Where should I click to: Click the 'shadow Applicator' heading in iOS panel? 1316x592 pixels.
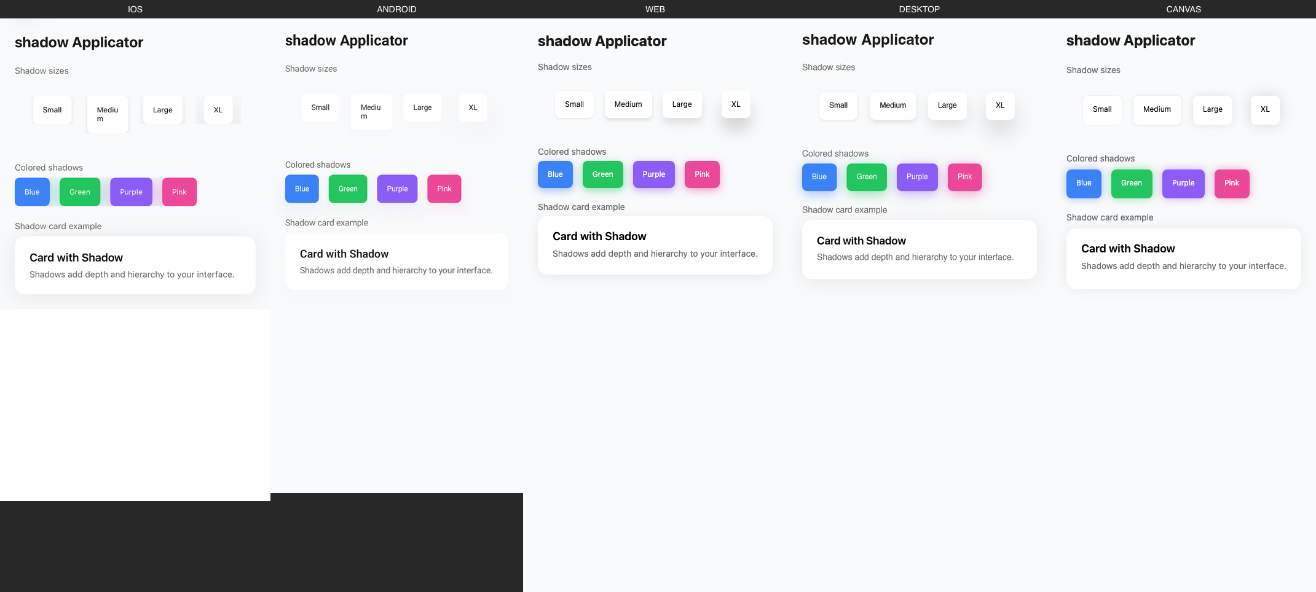[79, 42]
